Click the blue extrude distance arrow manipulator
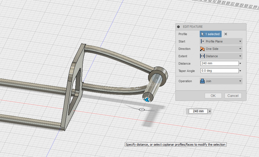The height and width of the screenshot is (157, 259). point(147,99)
